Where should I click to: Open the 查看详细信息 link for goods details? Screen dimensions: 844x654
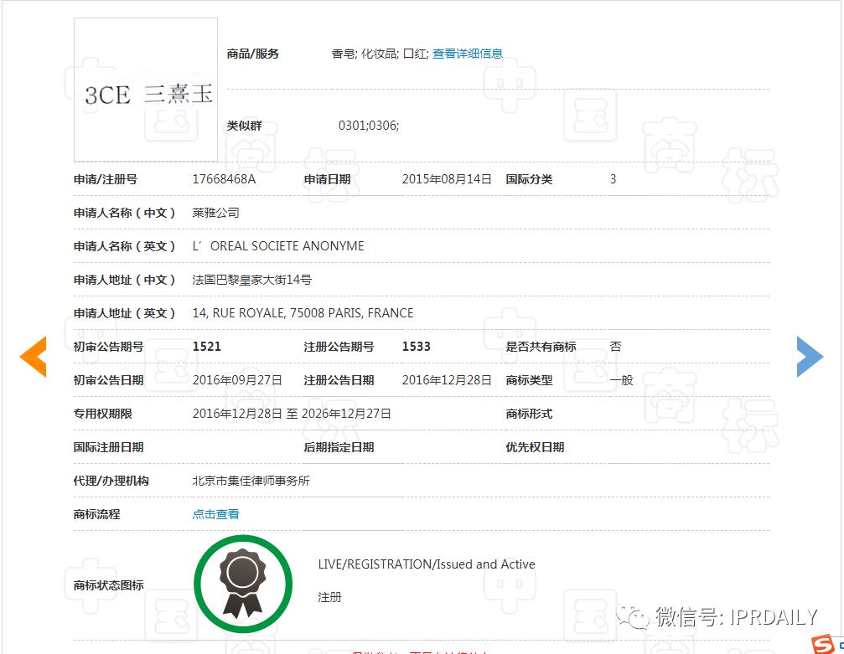tap(467, 53)
